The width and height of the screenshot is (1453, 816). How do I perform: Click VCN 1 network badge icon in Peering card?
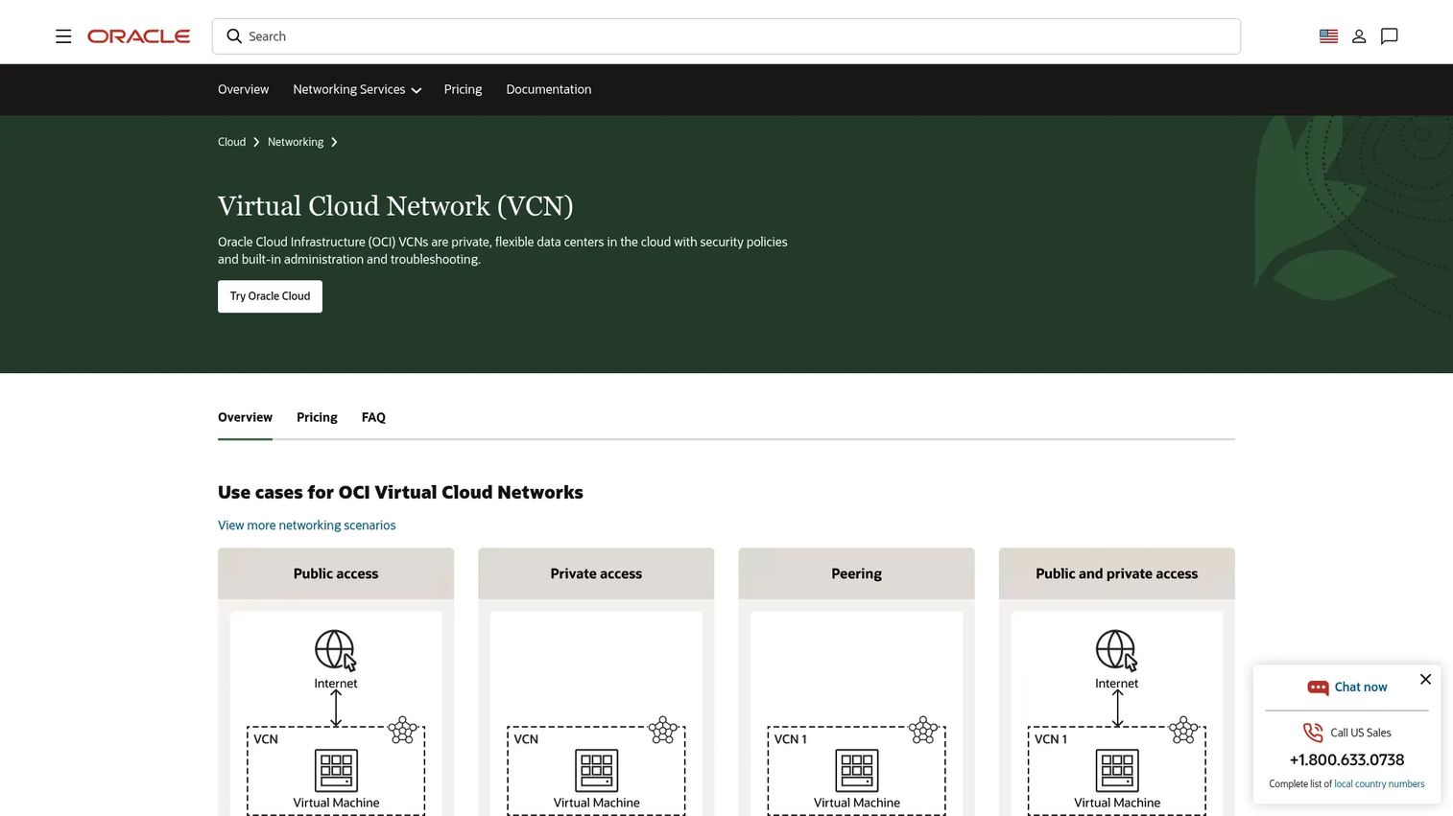click(923, 730)
